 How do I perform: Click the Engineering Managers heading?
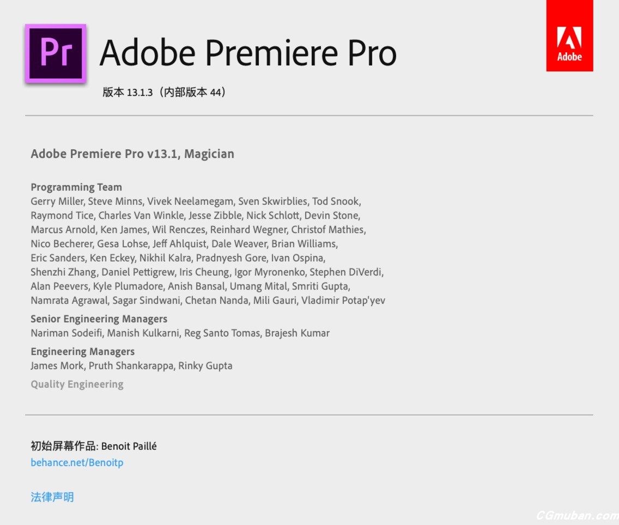click(x=82, y=352)
